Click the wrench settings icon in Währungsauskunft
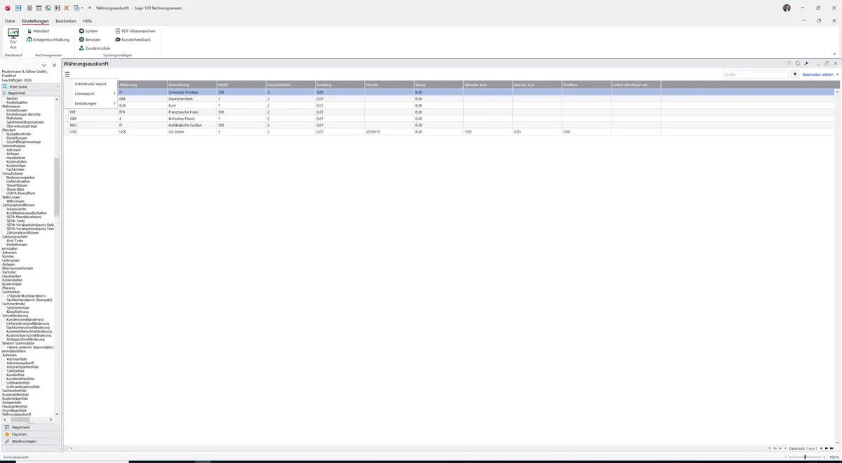Viewport: 842px width, 463px height. click(806, 64)
